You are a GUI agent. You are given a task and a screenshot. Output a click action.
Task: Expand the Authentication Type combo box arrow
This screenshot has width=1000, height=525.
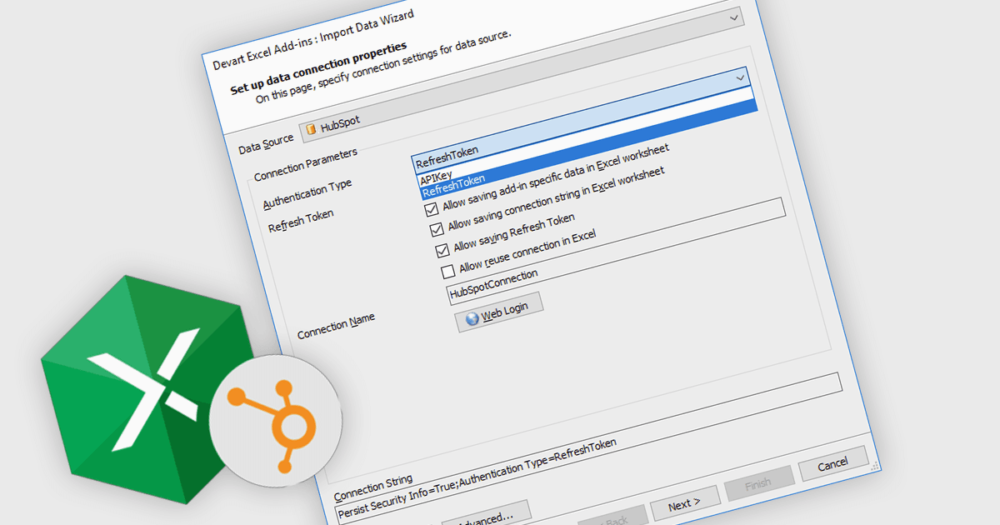coord(741,77)
